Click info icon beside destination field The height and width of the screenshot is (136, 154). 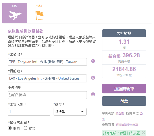pyautogui.click(x=93, y=78)
